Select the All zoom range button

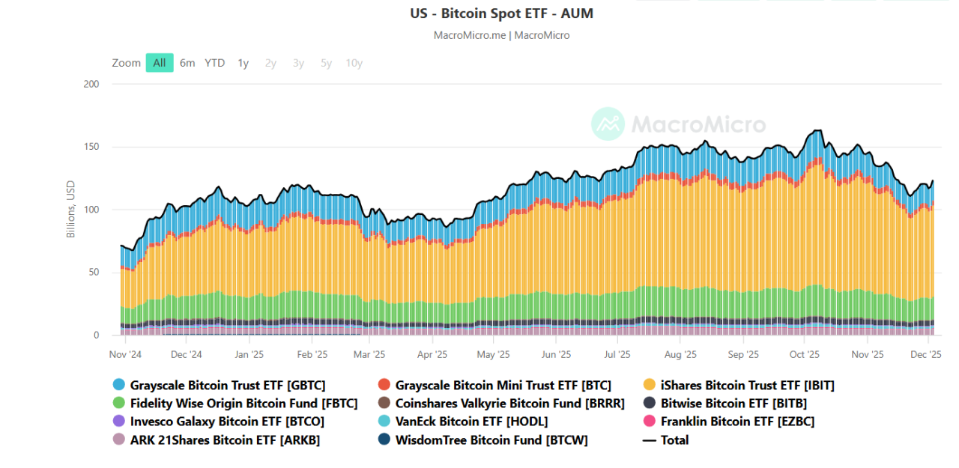click(159, 63)
